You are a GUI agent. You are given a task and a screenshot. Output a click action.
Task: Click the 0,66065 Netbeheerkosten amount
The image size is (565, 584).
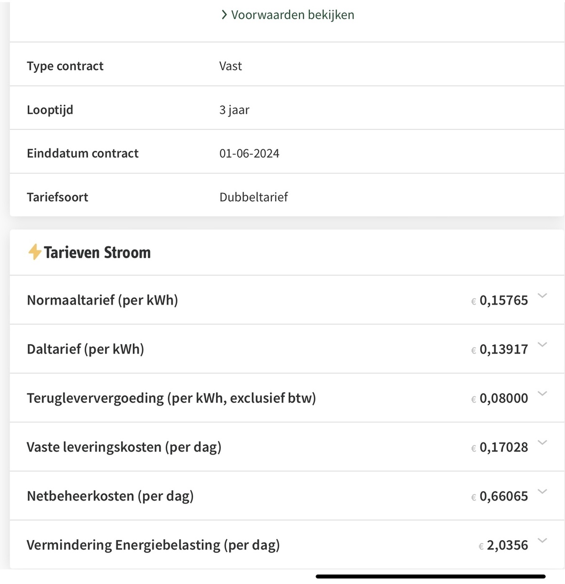503,496
